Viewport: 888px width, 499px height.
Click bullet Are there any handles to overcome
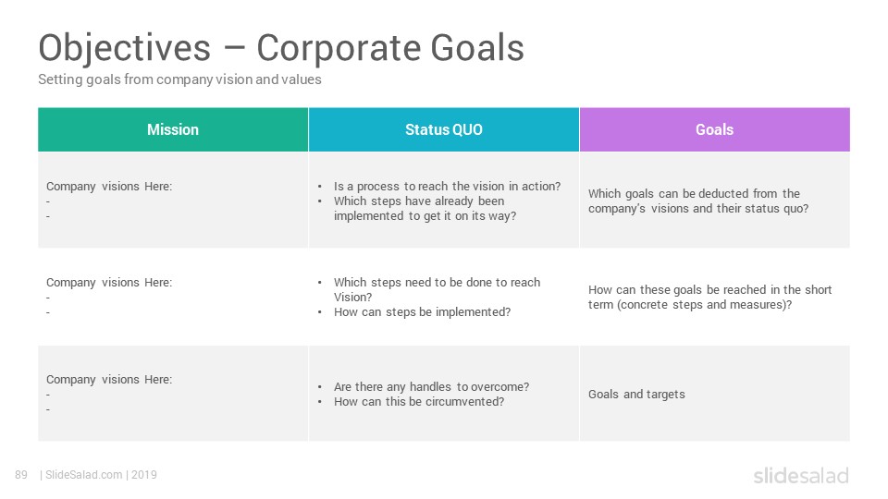tap(431, 387)
